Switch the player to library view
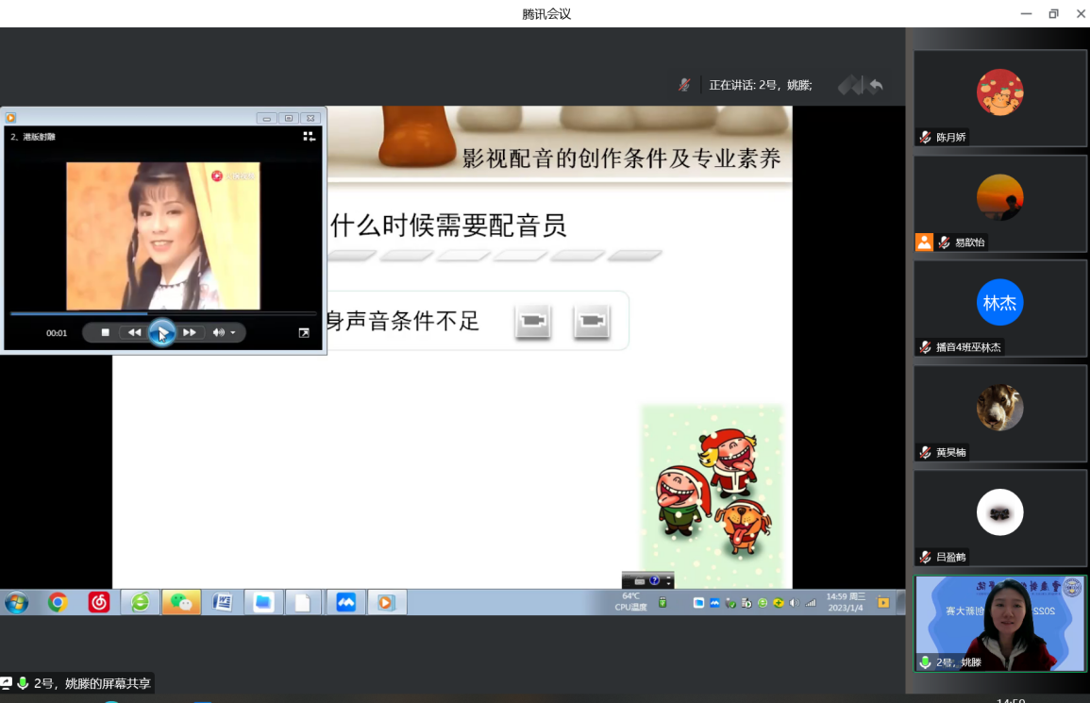 tap(309, 137)
